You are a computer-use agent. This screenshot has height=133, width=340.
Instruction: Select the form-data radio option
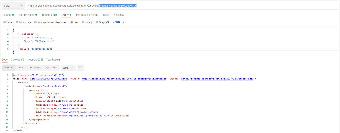tap(23, 22)
